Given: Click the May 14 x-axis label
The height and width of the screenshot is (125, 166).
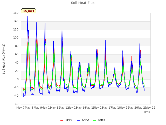Looking at the screenshot, I should 81,108.
